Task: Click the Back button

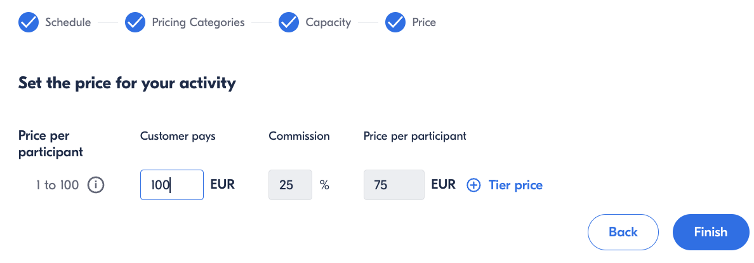Action: click(623, 232)
